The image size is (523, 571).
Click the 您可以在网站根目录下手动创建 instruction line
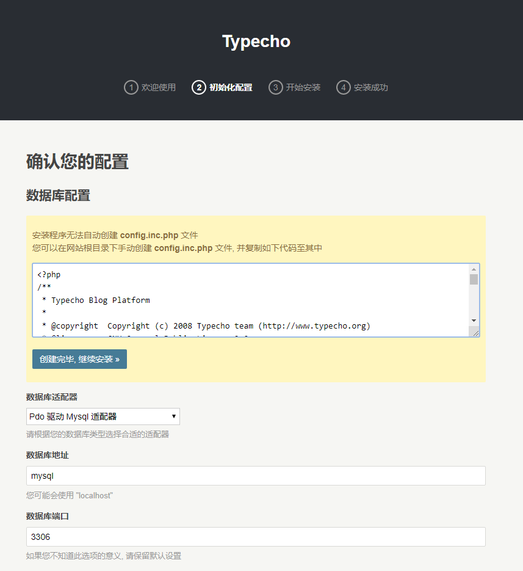pyautogui.click(x=177, y=248)
